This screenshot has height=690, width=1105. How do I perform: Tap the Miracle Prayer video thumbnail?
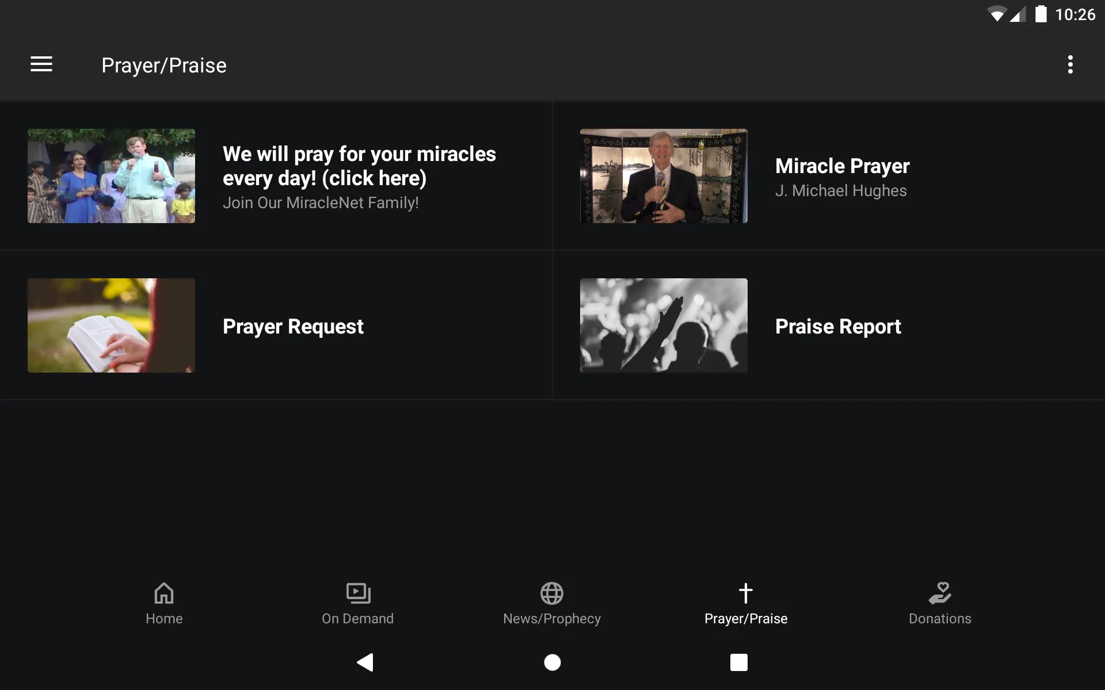coord(664,176)
